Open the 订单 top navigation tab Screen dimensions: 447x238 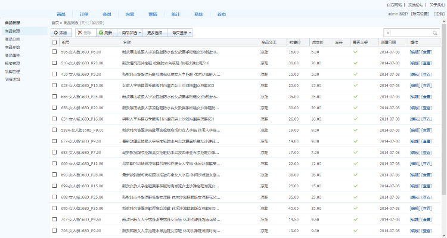coord(84,14)
